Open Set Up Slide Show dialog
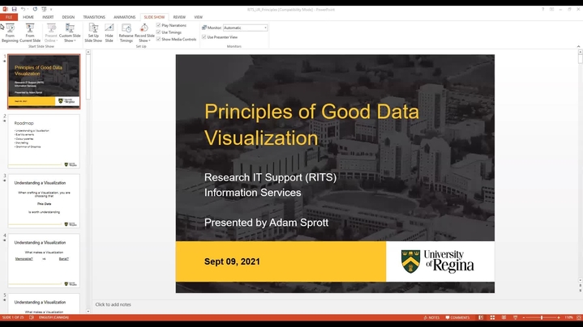 (93, 32)
